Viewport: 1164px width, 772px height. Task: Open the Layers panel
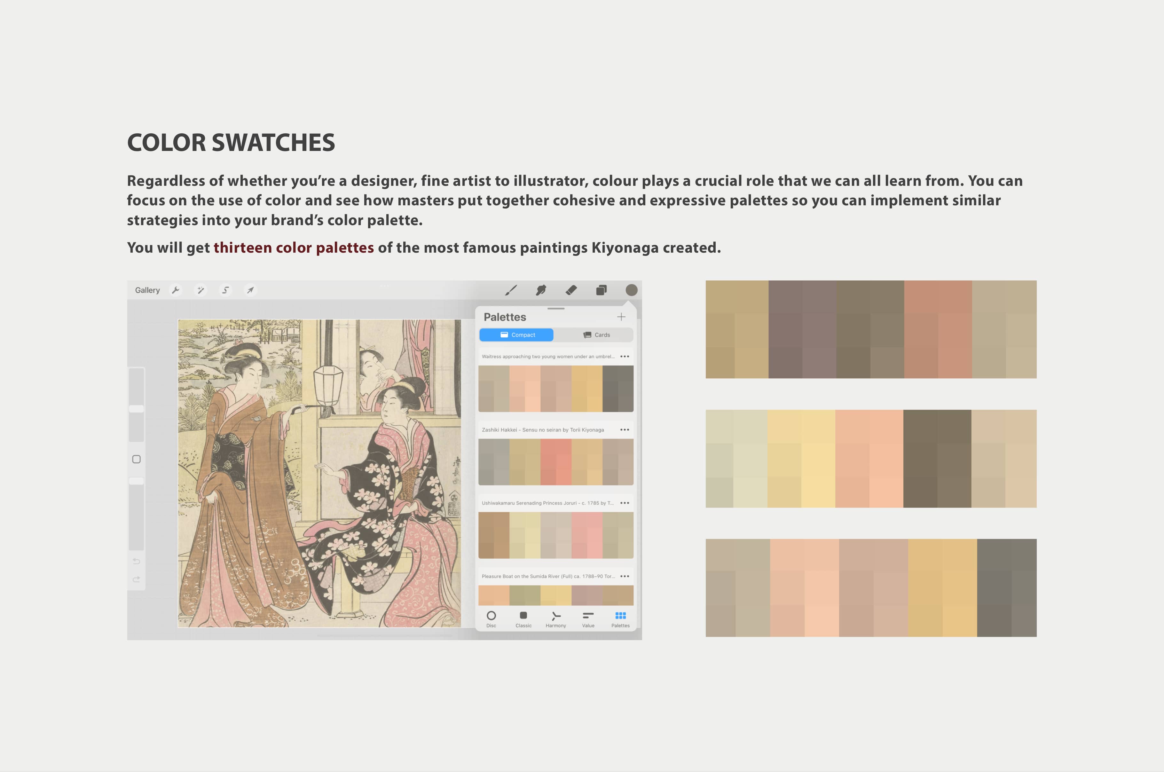click(x=602, y=290)
